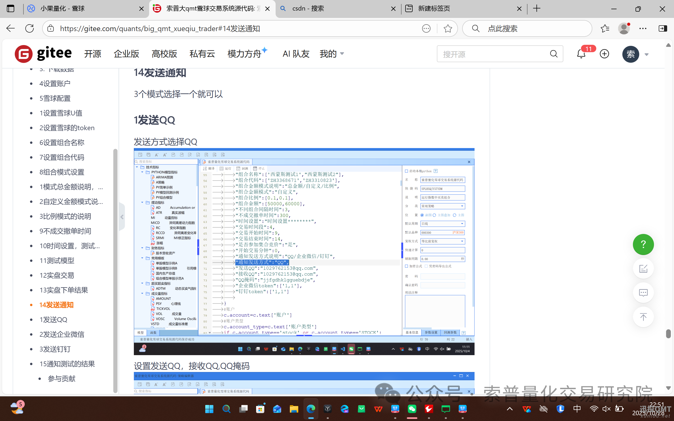Select 企业版 in the Gitee menu
The height and width of the screenshot is (421, 674).
click(x=126, y=54)
